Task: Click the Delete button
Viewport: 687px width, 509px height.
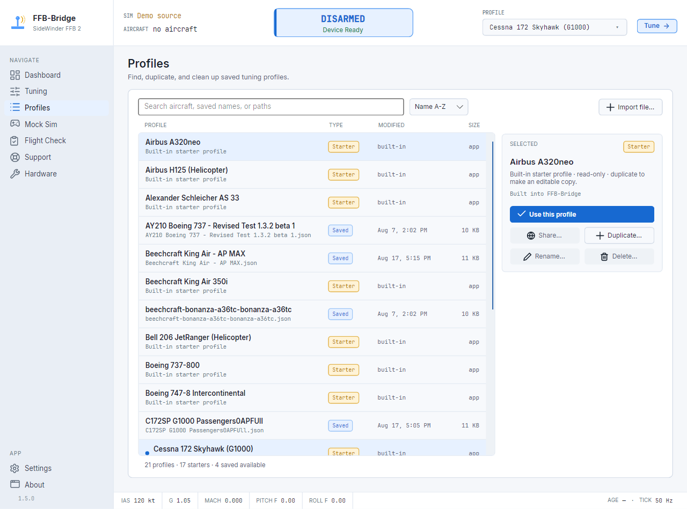Action: pyautogui.click(x=619, y=257)
